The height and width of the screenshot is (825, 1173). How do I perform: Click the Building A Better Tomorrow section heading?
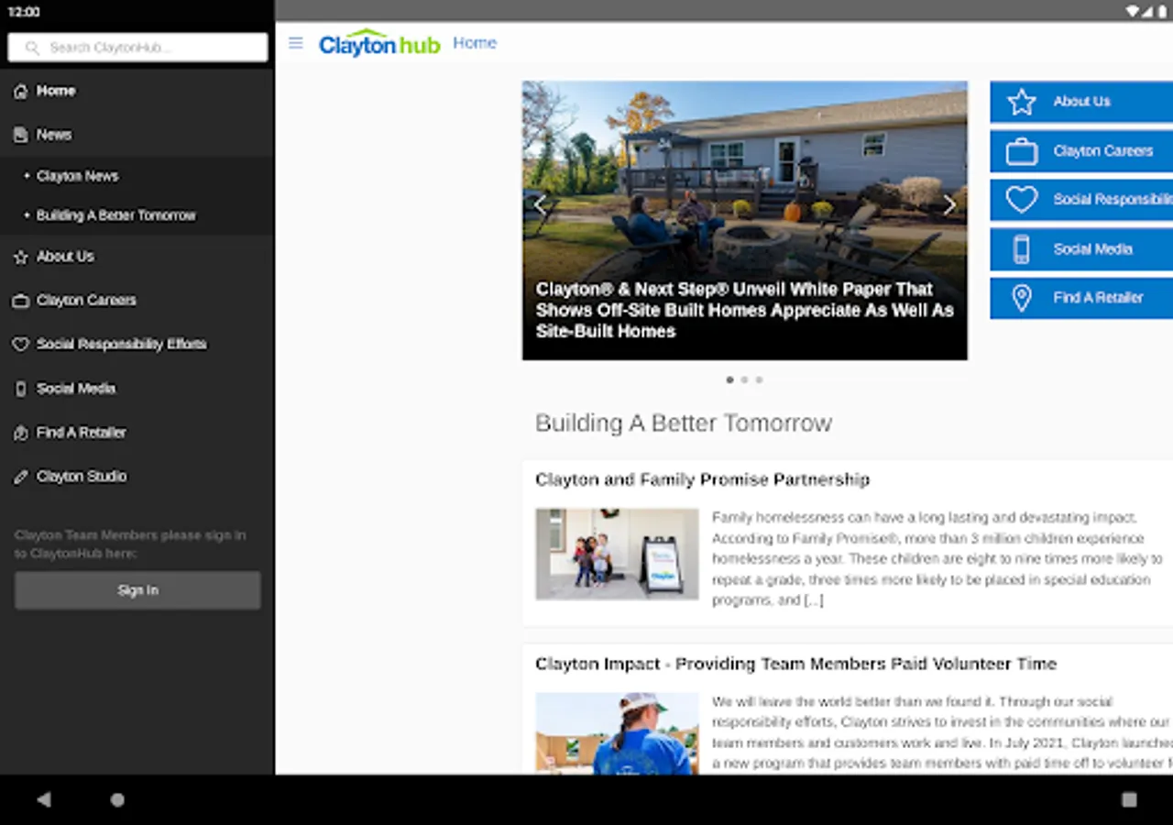pos(684,423)
